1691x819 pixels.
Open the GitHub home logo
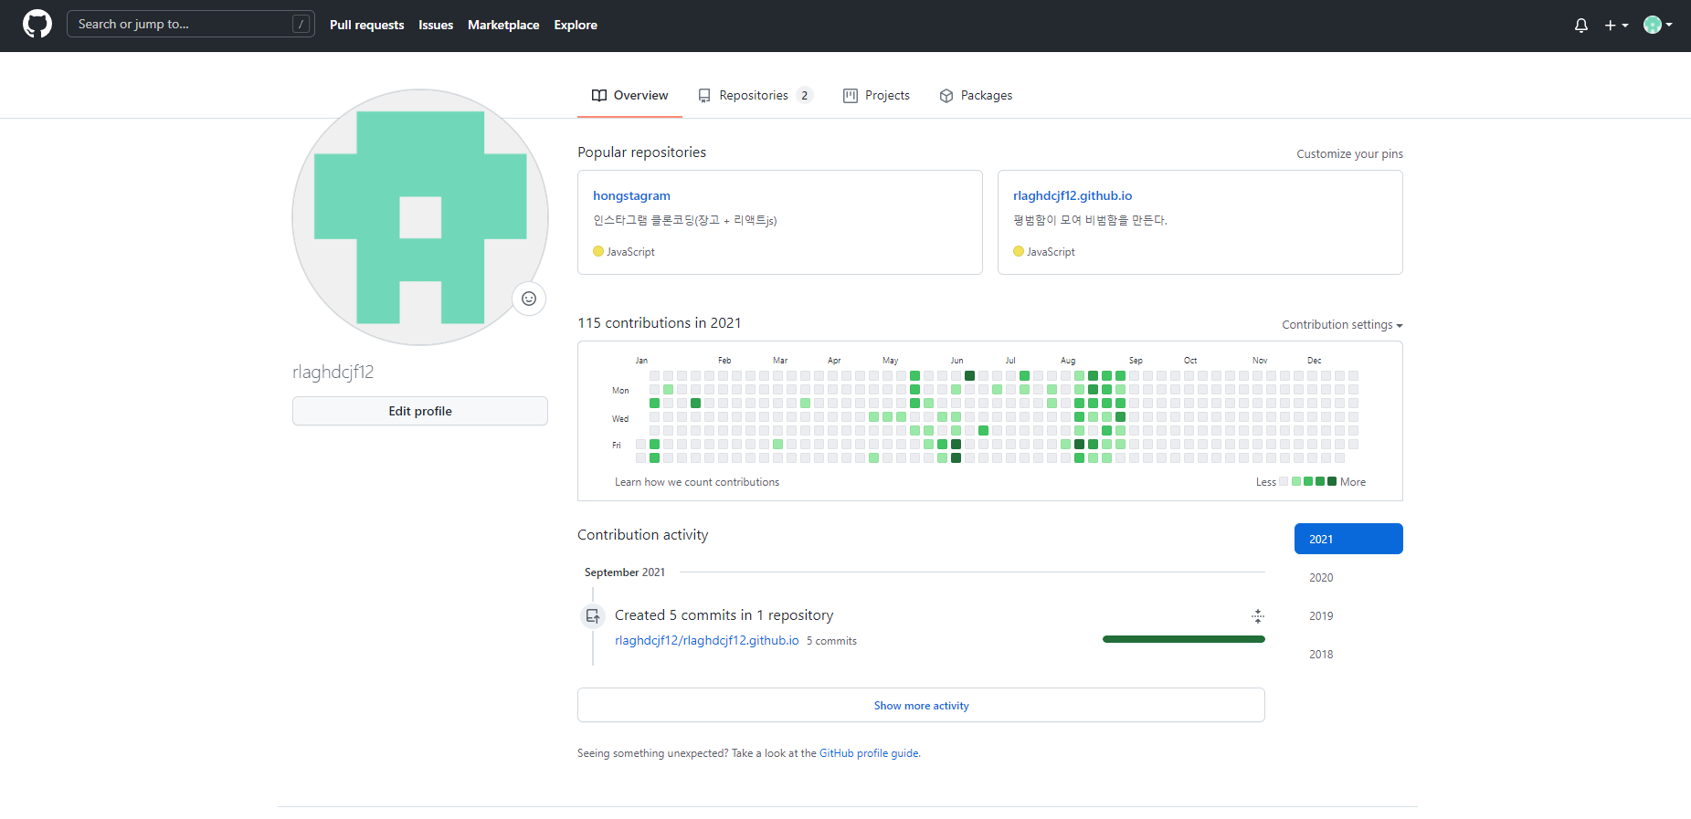[x=37, y=24]
